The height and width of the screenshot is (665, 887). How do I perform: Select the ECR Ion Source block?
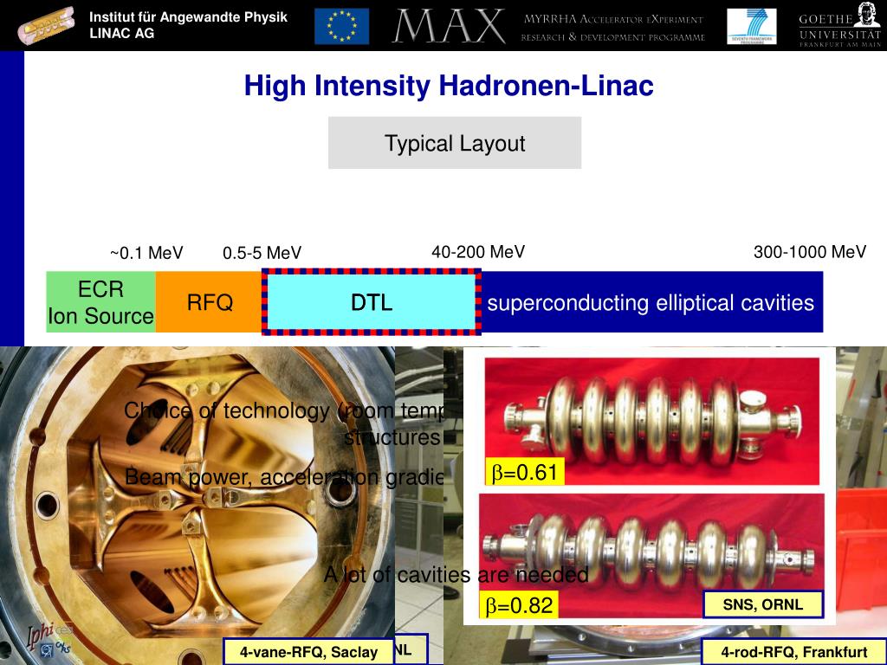coord(100,302)
